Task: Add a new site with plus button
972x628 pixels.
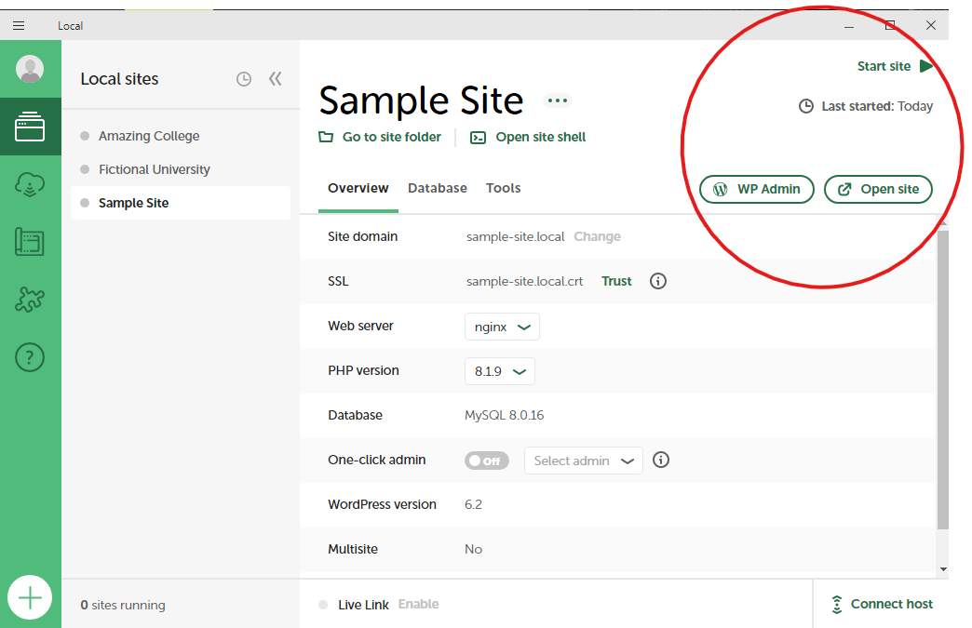Action: point(30,597)
